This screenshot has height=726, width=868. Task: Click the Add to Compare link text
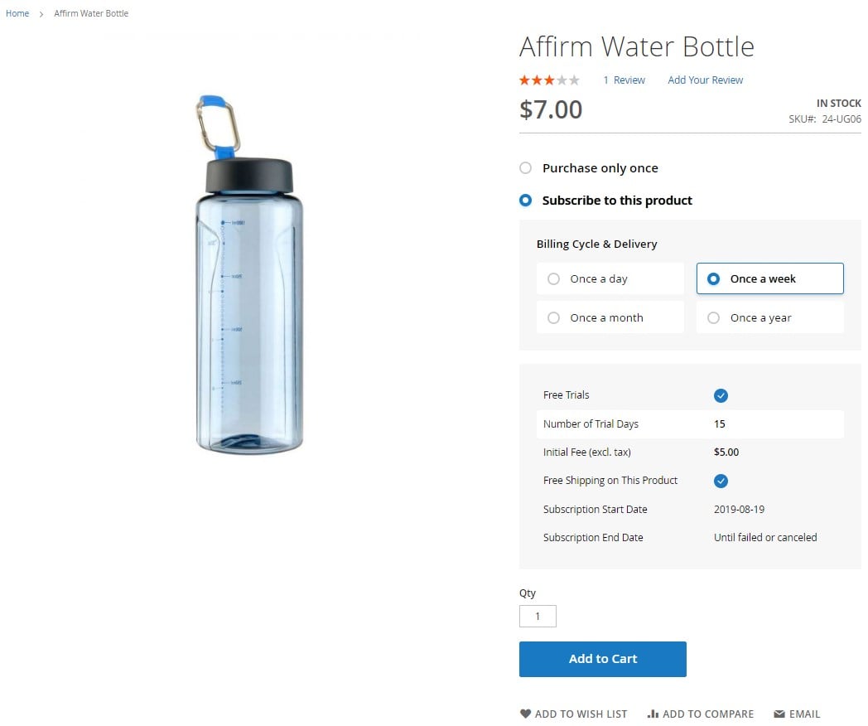point(708,714)
